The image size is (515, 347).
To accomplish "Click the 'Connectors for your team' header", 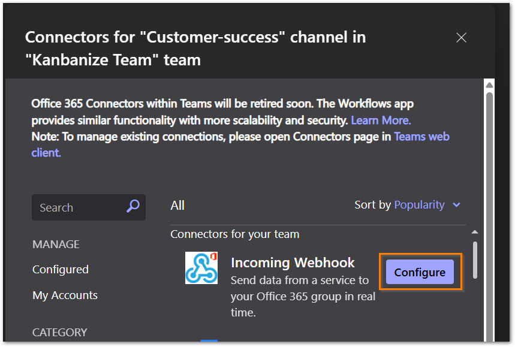I will (234, 234).
